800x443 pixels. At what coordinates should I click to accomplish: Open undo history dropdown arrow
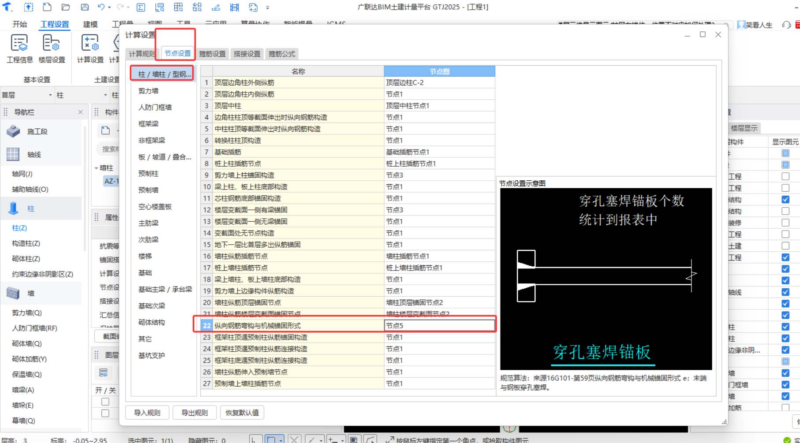coord(109,7)
